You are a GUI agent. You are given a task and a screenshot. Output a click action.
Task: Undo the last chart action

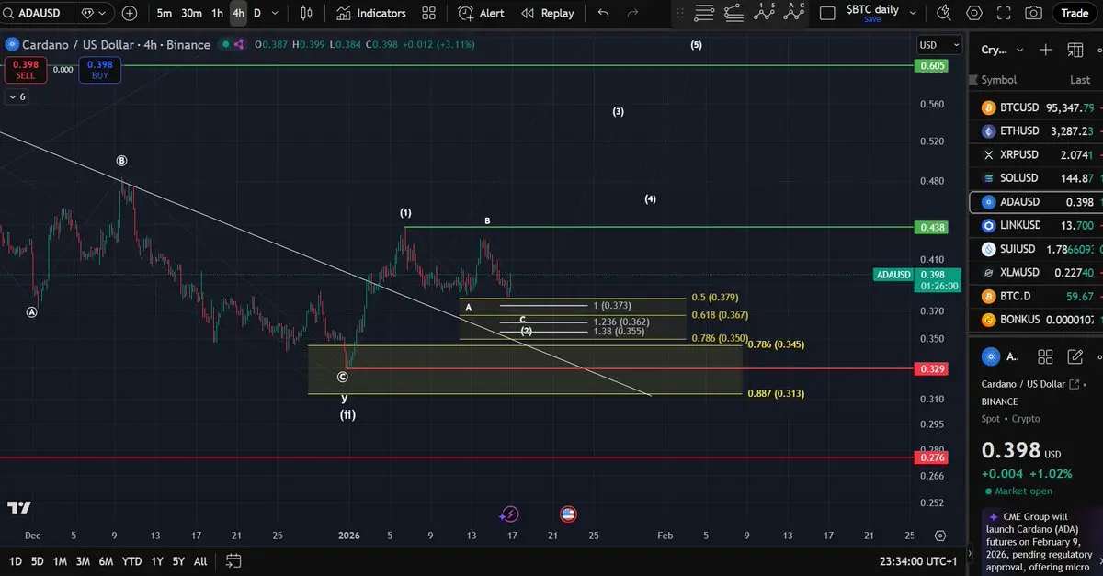pos(603,13)
